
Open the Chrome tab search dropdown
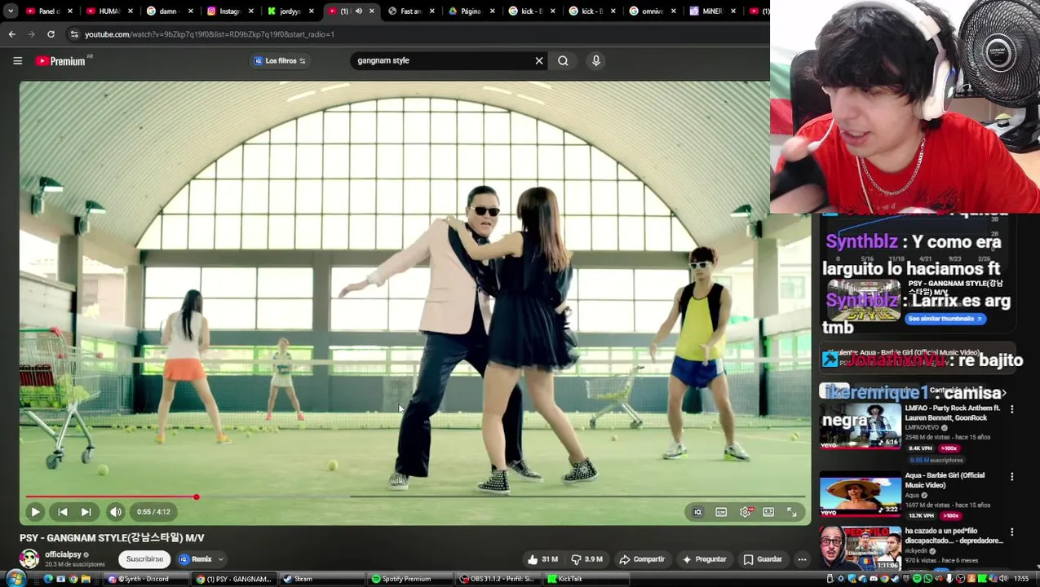(x=11, y=11)
